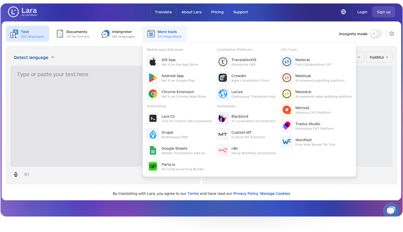The width and height of the screenshot is (403, 232).
Task: Click the MemoQ orange icon
Action: click(x=287, y=110)
